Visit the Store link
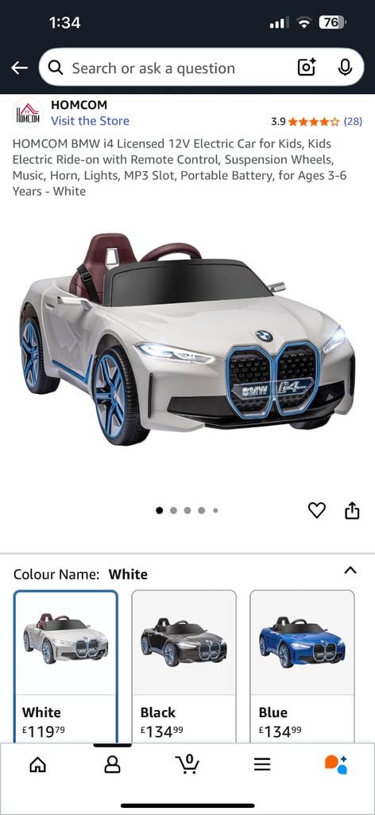This screenshot has width=375, height=815. pyautogui.click(x=91, y=121)
